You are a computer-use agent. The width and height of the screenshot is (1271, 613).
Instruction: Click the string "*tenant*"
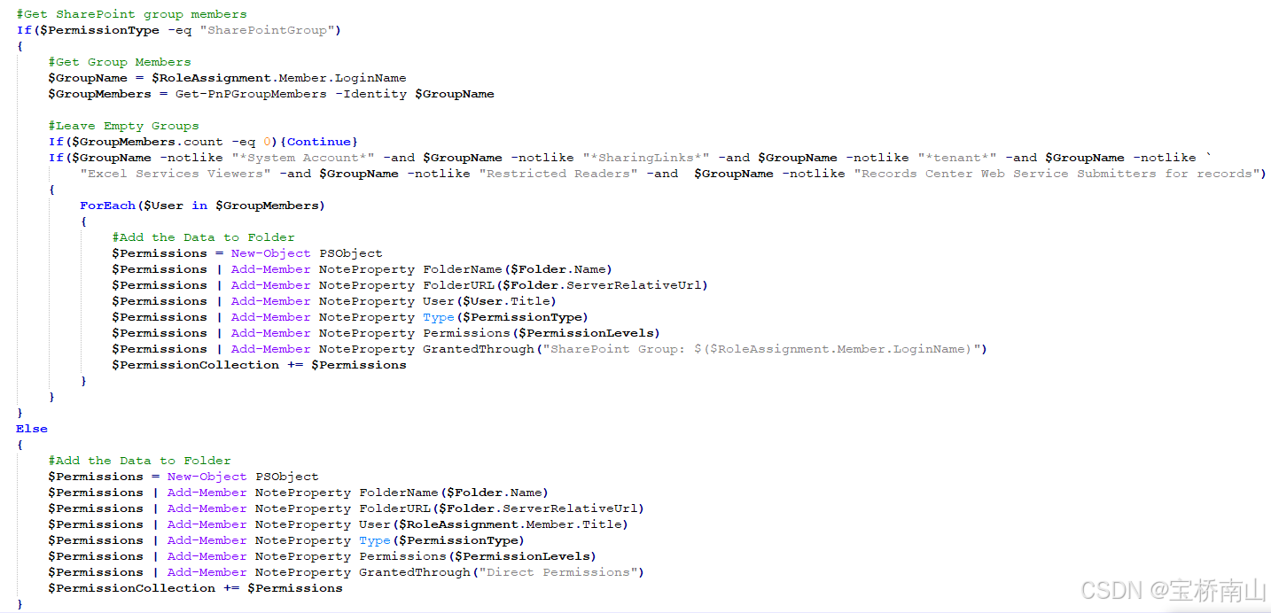click(x=957, y=158)
